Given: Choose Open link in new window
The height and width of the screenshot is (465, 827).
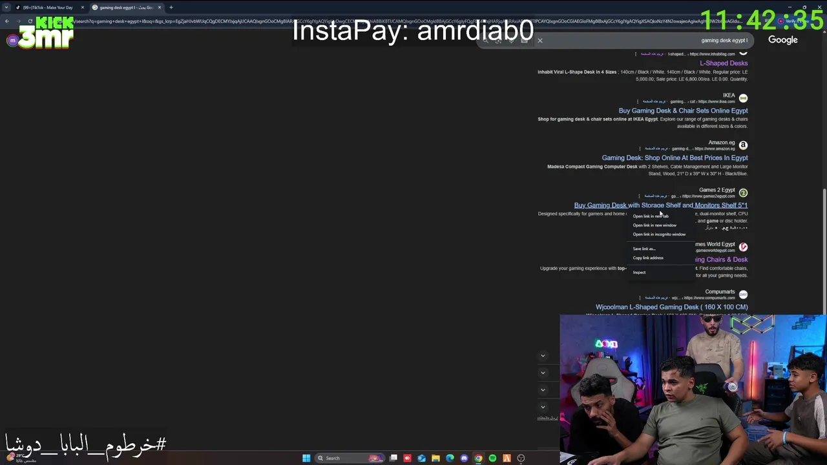Looking at the screenshot, I should pyautogui.click(x=660, y=225).
